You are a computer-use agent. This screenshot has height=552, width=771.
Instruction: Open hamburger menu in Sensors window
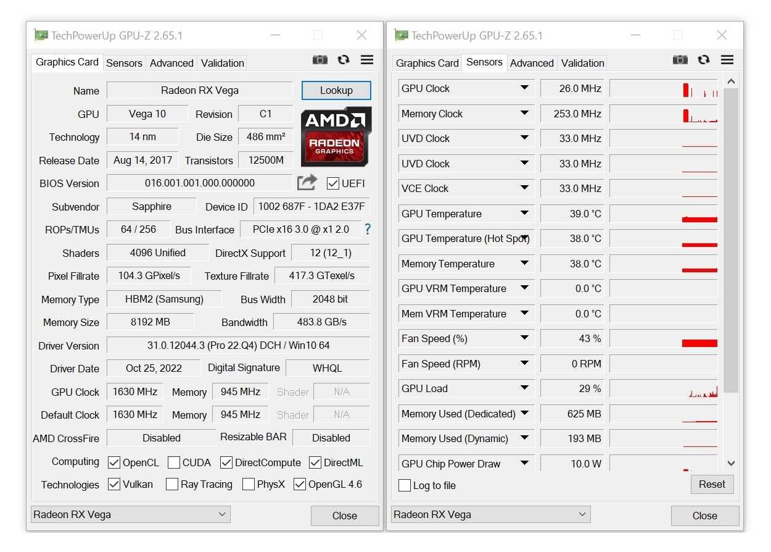tap(727, 60)
